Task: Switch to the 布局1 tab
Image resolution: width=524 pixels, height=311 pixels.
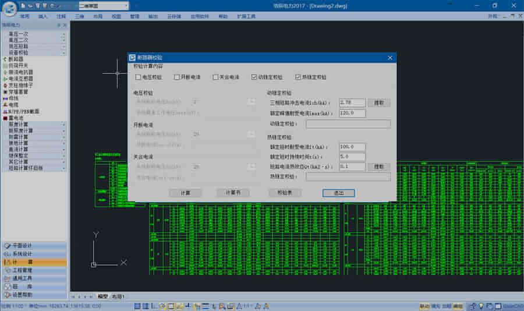Action: pyautogui.click(x=118, y=296)
